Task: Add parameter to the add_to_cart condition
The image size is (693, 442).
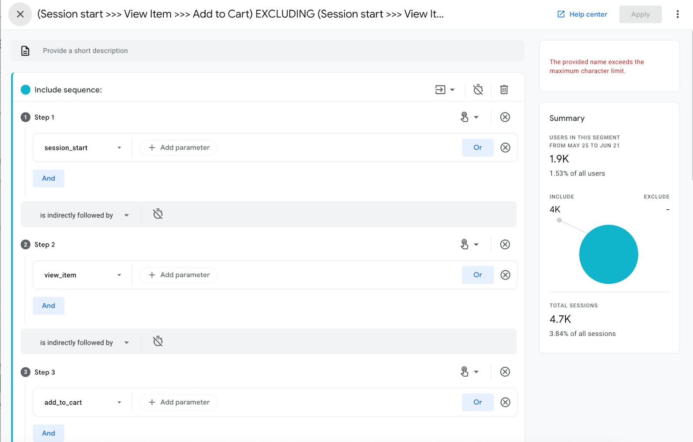Action: point(179,402)
